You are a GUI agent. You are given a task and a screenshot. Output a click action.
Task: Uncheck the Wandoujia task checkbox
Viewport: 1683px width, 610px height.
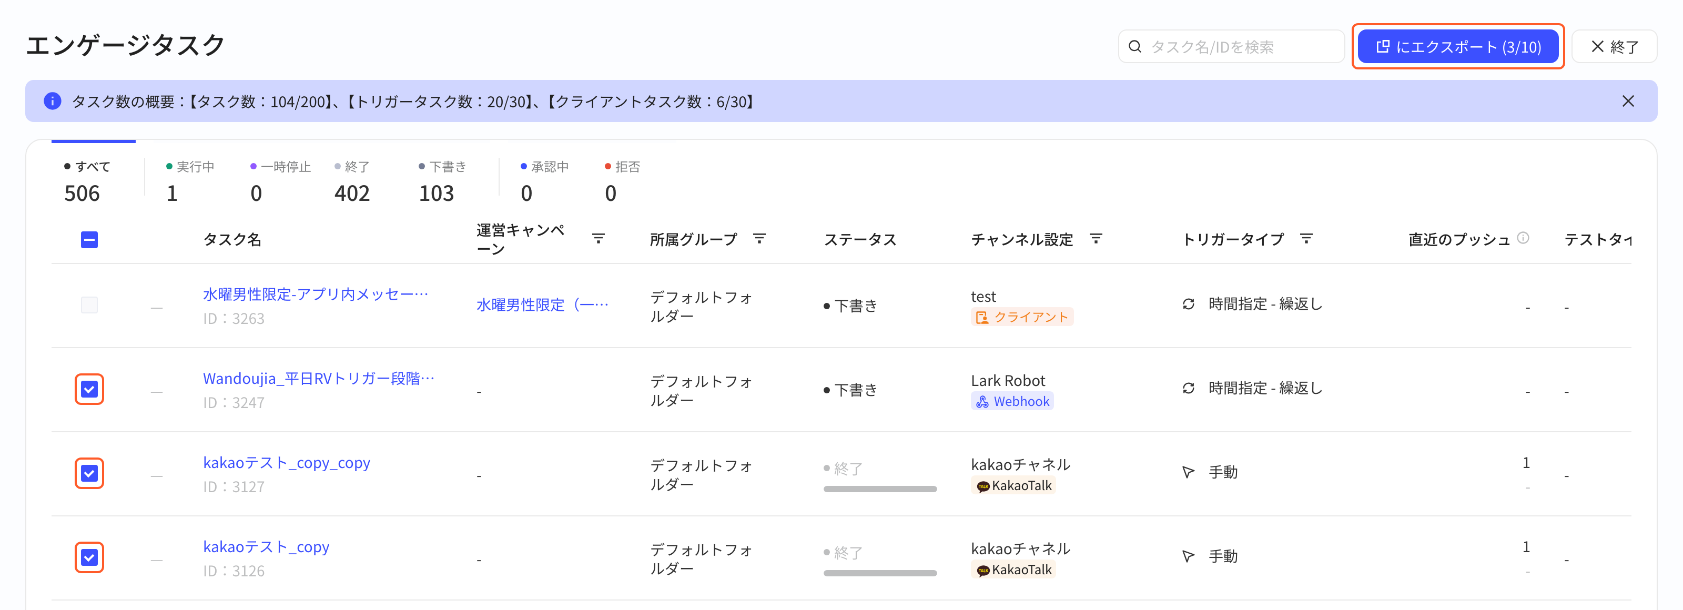(89, 389)
